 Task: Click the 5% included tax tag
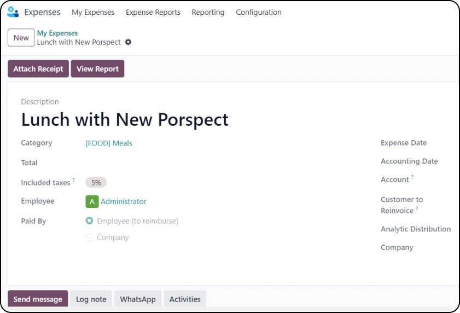[x=96, y=183]
